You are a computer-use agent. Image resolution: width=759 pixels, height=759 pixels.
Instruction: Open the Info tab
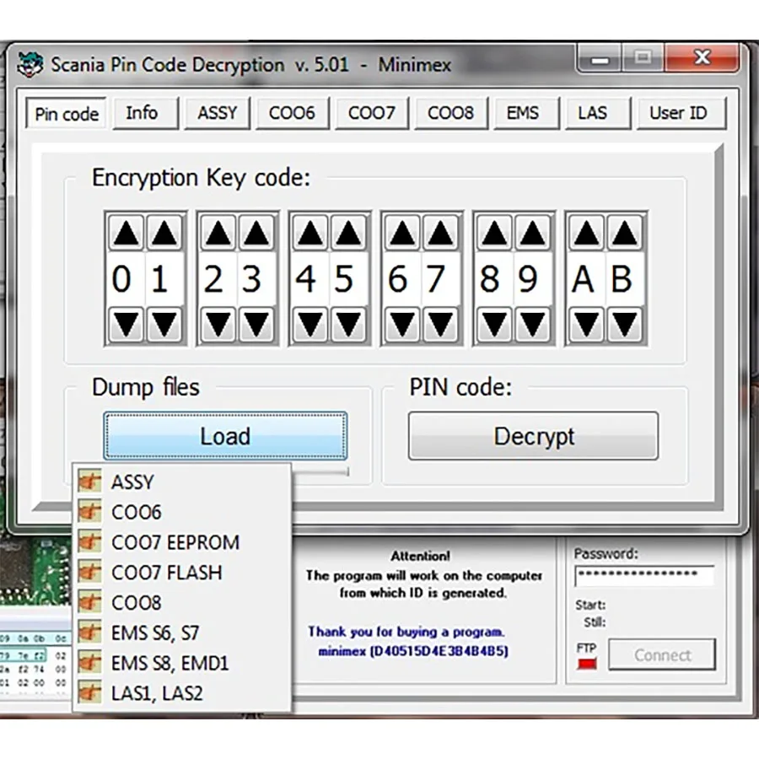pyautogui.click(x=146, y=113)
